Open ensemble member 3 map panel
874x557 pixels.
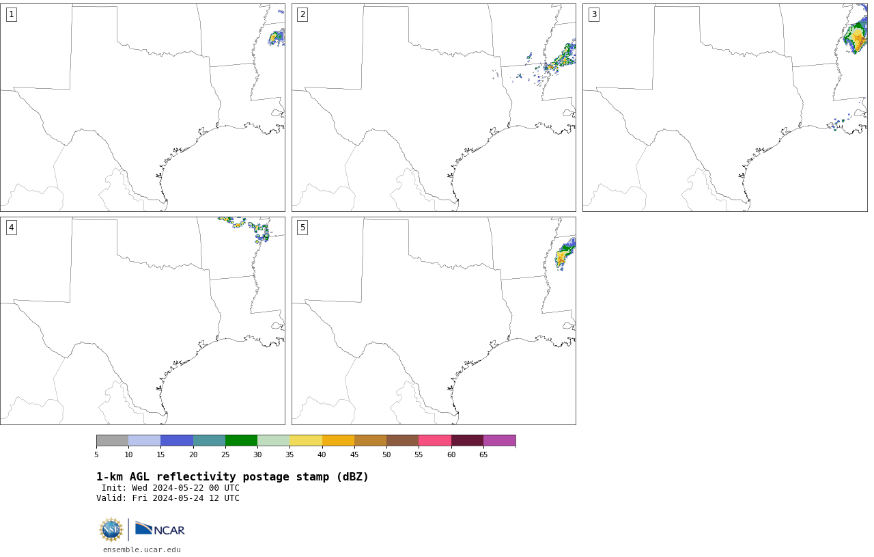pos(725,107)
